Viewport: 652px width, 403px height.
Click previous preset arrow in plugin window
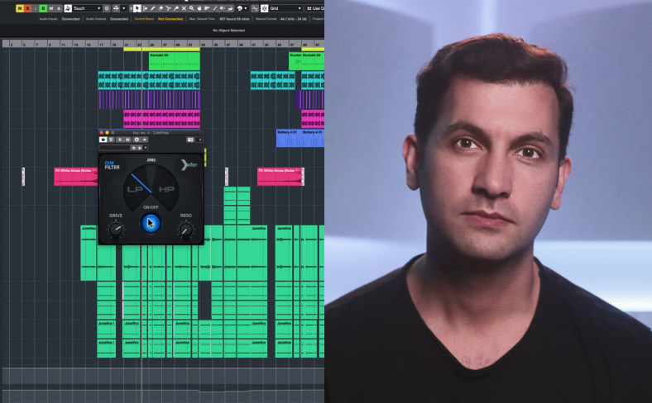133,148
